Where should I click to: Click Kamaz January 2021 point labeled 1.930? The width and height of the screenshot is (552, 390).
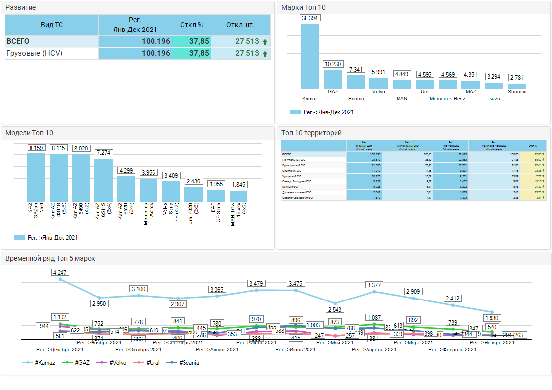point(491,312)
